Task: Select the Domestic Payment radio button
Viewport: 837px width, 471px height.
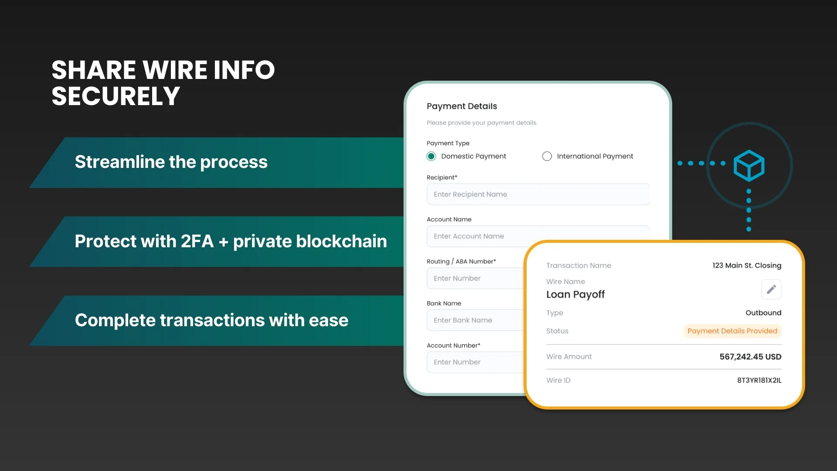Action: (431, 156)
